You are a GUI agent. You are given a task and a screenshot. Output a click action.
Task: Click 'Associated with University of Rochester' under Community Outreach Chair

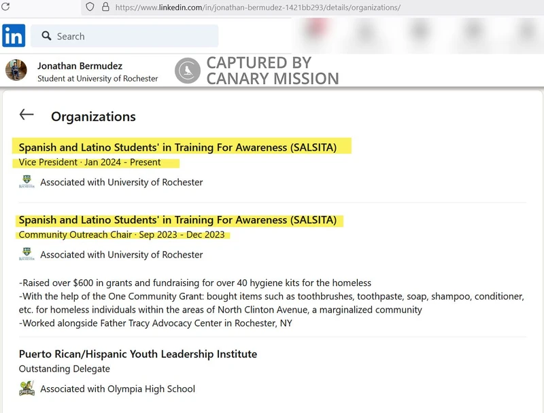point(122,255)
